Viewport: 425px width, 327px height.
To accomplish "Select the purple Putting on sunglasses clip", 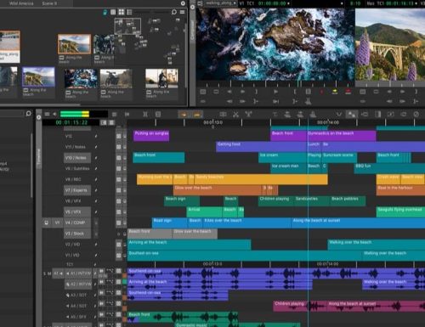I will click(x=151, y=136).
